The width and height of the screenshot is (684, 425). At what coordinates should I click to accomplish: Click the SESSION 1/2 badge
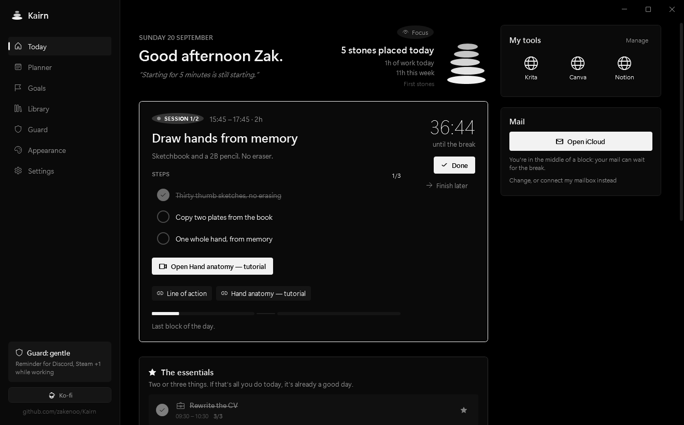pyautogui.click(x=178, y=119)
